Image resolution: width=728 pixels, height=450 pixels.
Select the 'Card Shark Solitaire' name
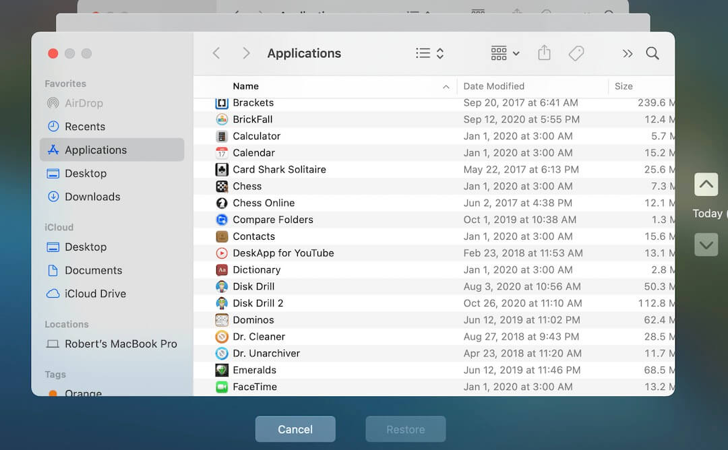(x=280, y=170)
